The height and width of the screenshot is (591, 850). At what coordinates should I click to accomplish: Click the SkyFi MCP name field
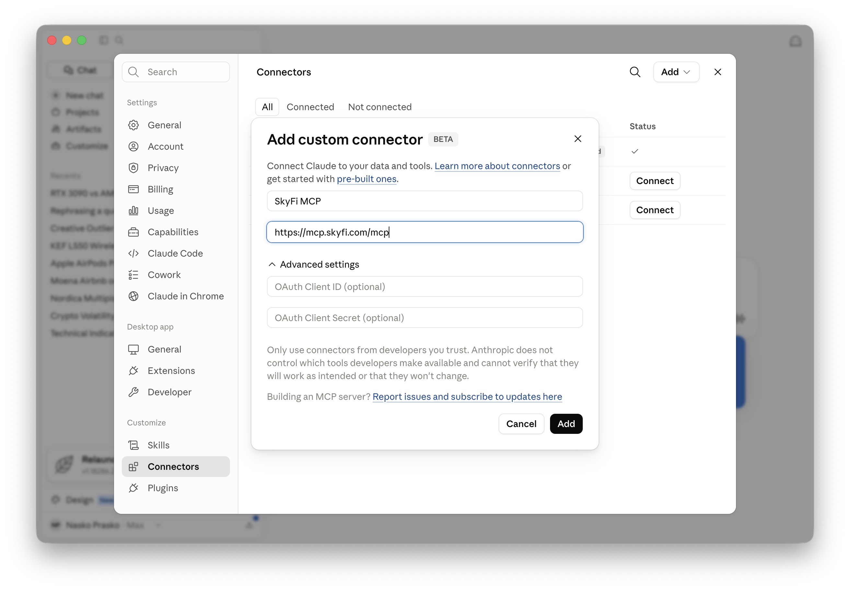(x=425, y=202)
